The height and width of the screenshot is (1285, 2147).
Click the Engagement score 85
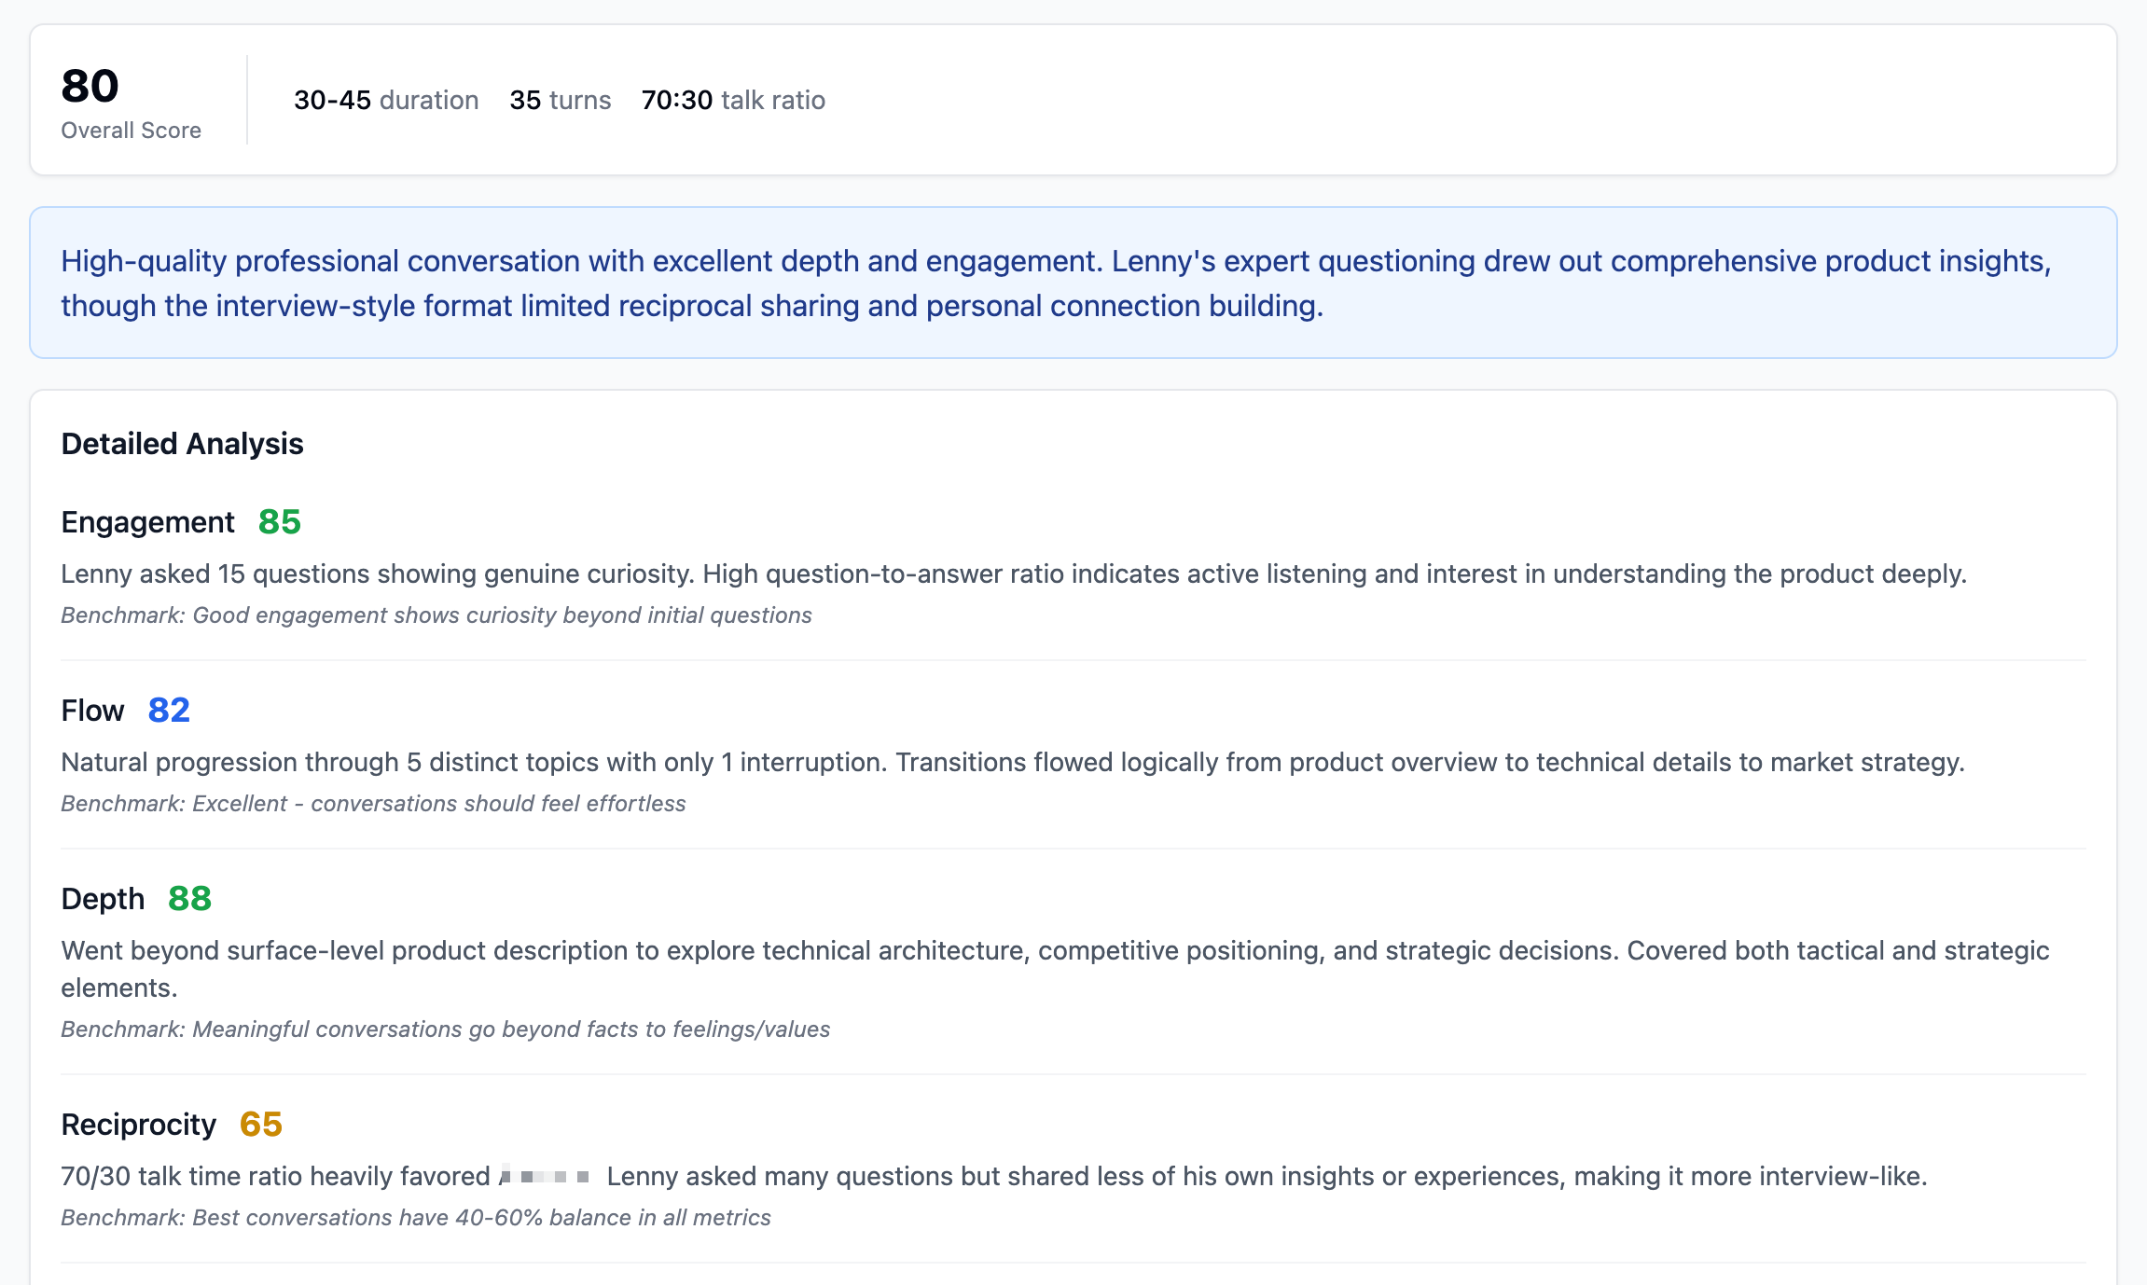(280, 522)
